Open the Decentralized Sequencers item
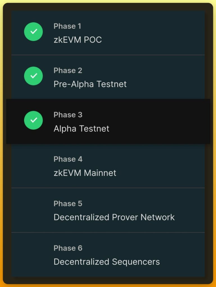Viewport: 216px width, 287px height. pos(107,262)
